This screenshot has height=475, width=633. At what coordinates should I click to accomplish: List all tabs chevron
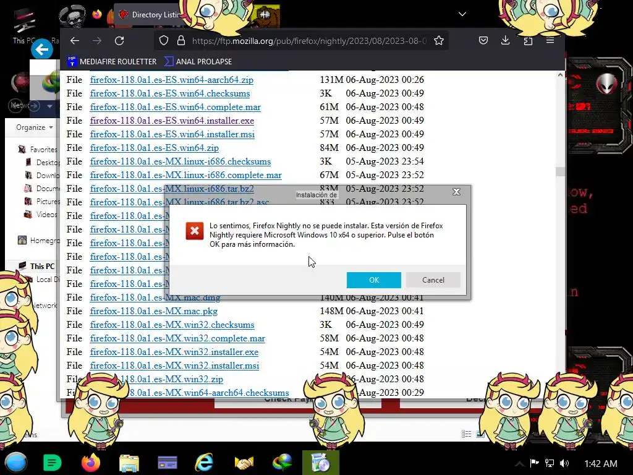pos(462,14)
